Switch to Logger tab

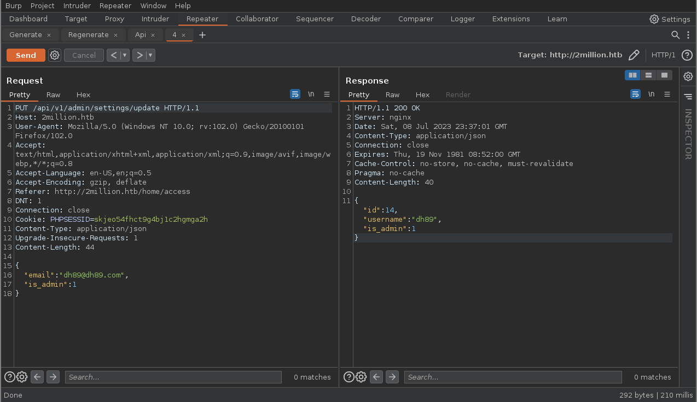coord(463,19)
